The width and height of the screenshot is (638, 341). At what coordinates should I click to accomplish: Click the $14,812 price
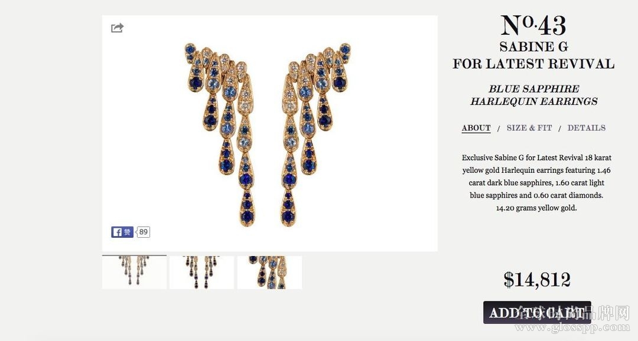[536, 280]
